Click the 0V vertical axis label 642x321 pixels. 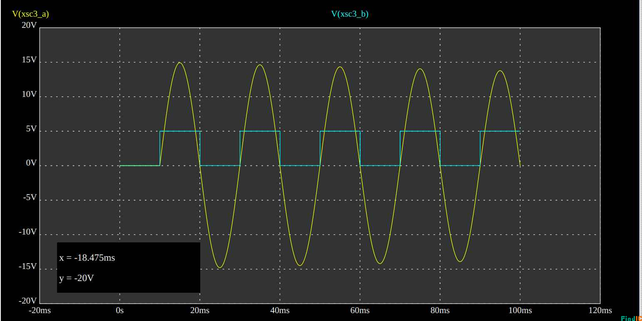[31, 163]
